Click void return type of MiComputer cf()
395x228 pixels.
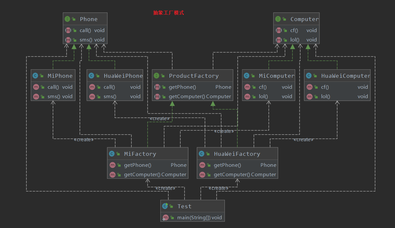(287, 87)
